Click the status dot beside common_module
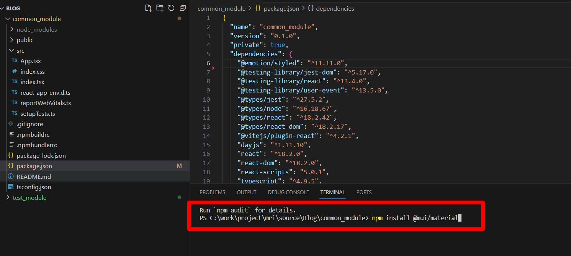 tap(179, 19)
